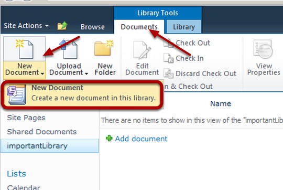Image resolution: width=283 pixels, height=190 pixels.
Task: Click the Edit Document label
Action: pyautogui.click(x=142, y=69)
